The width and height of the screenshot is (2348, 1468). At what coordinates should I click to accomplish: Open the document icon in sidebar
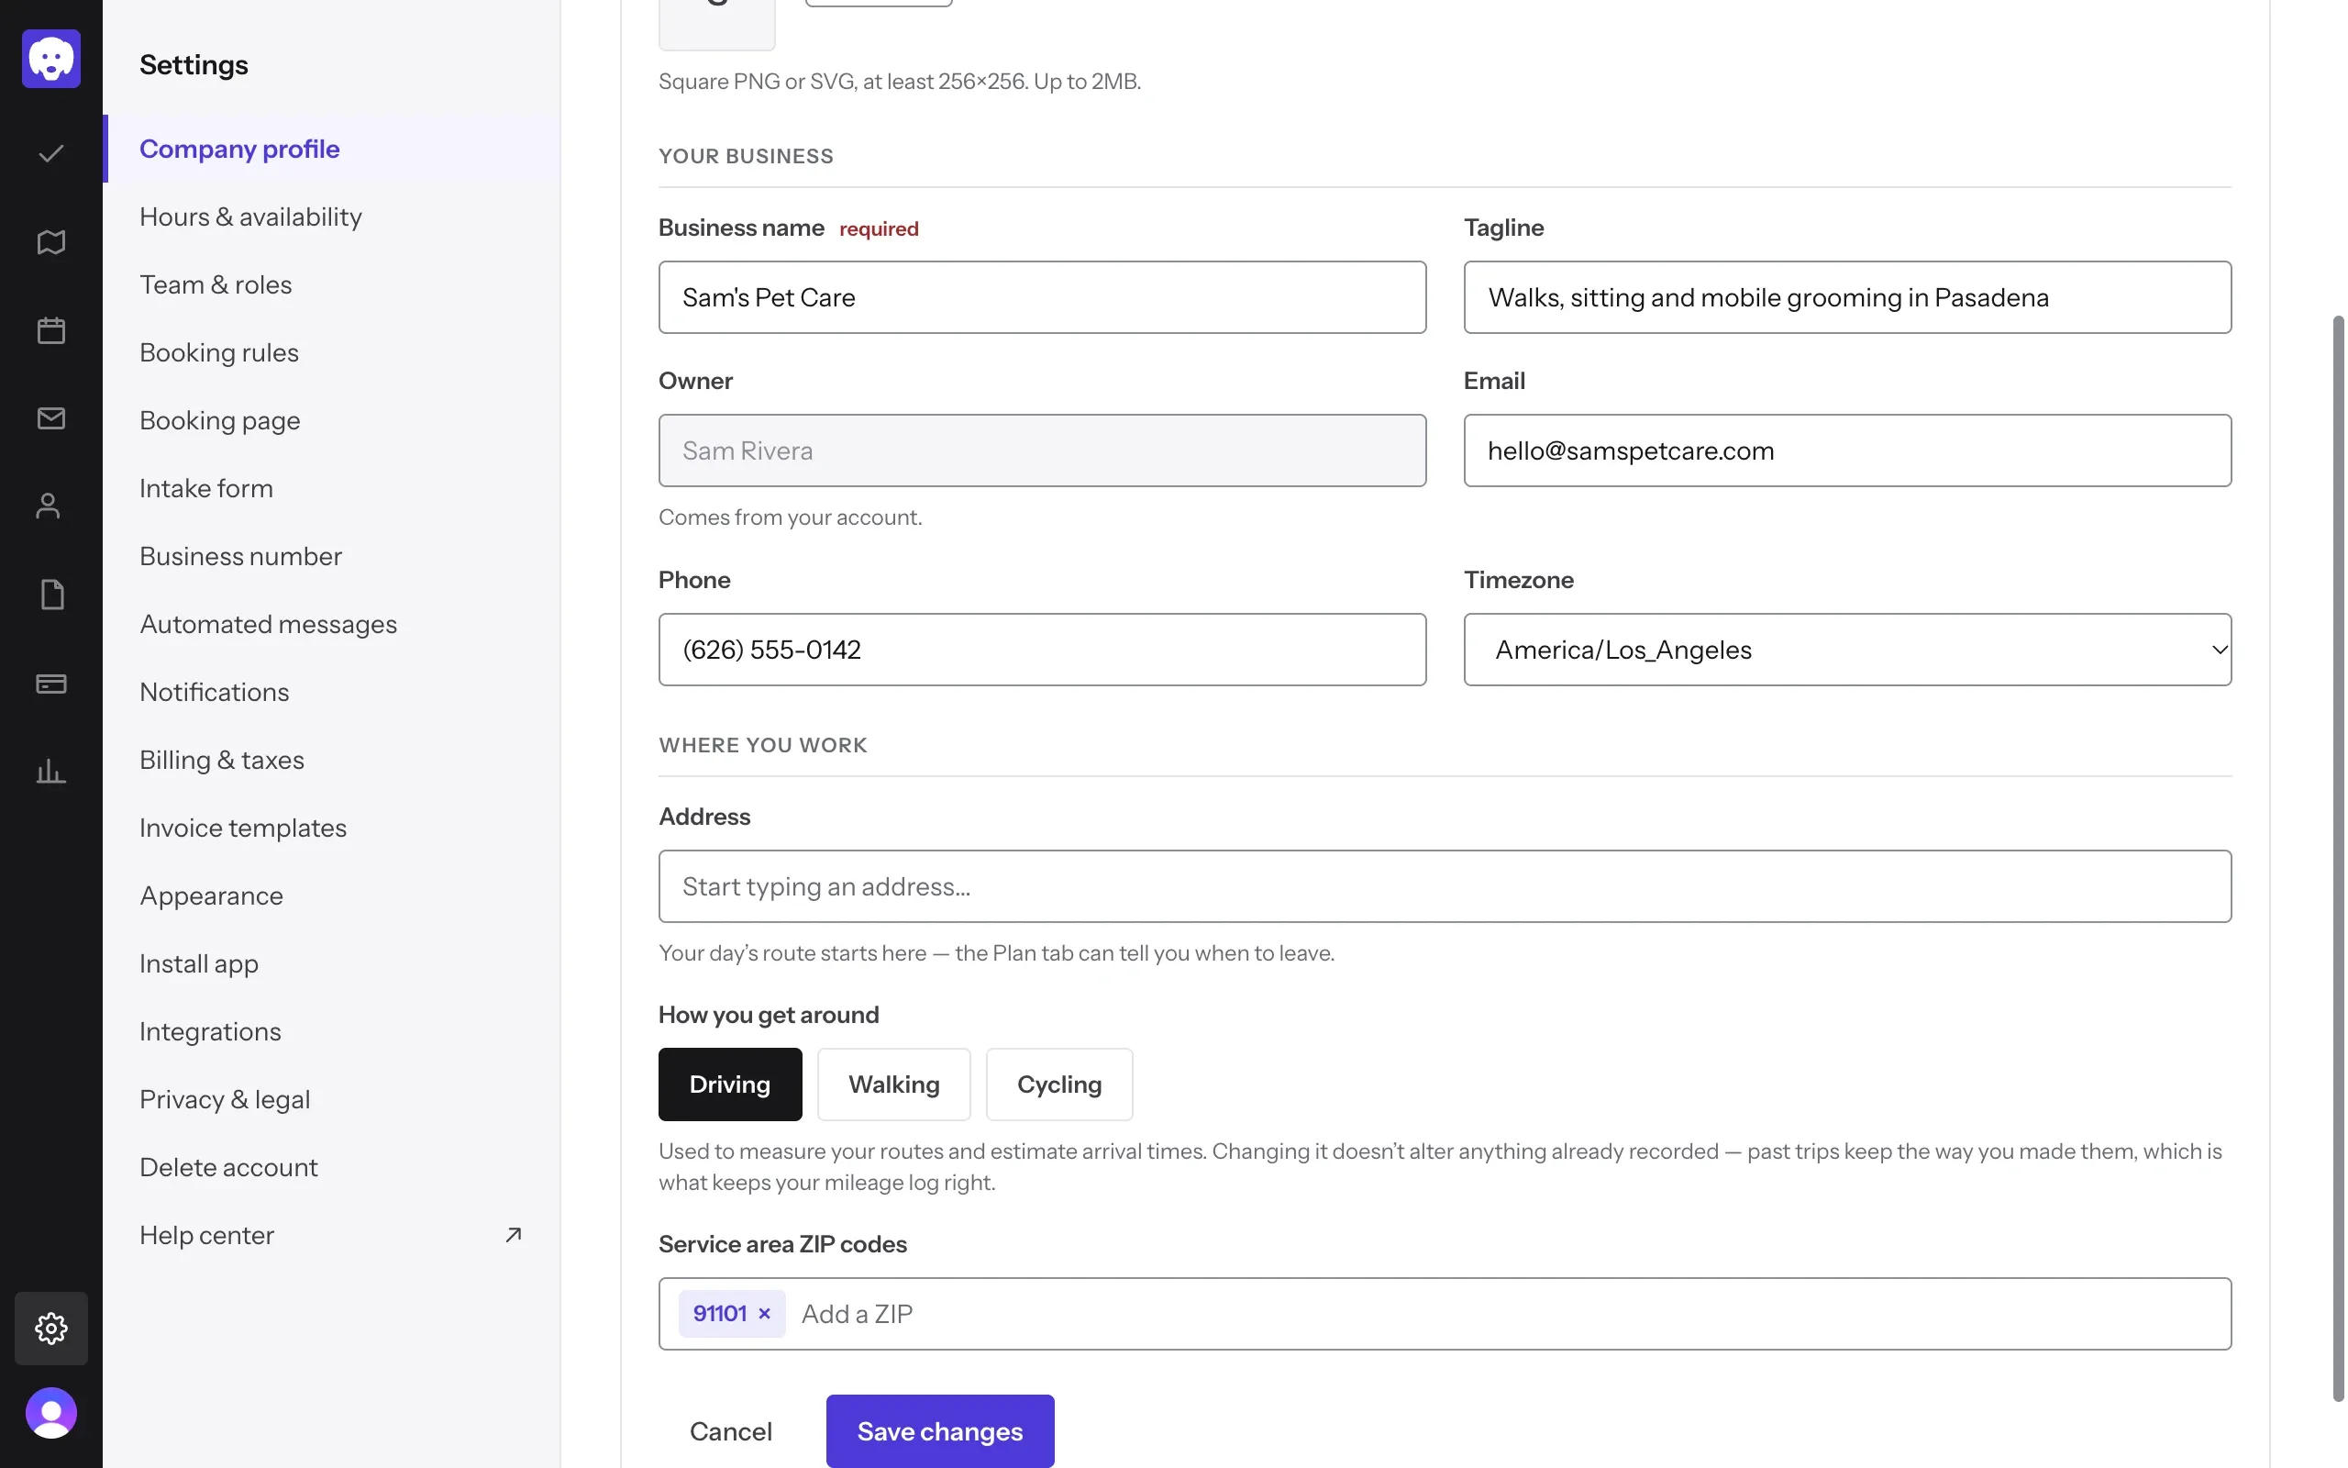(50, 595)
